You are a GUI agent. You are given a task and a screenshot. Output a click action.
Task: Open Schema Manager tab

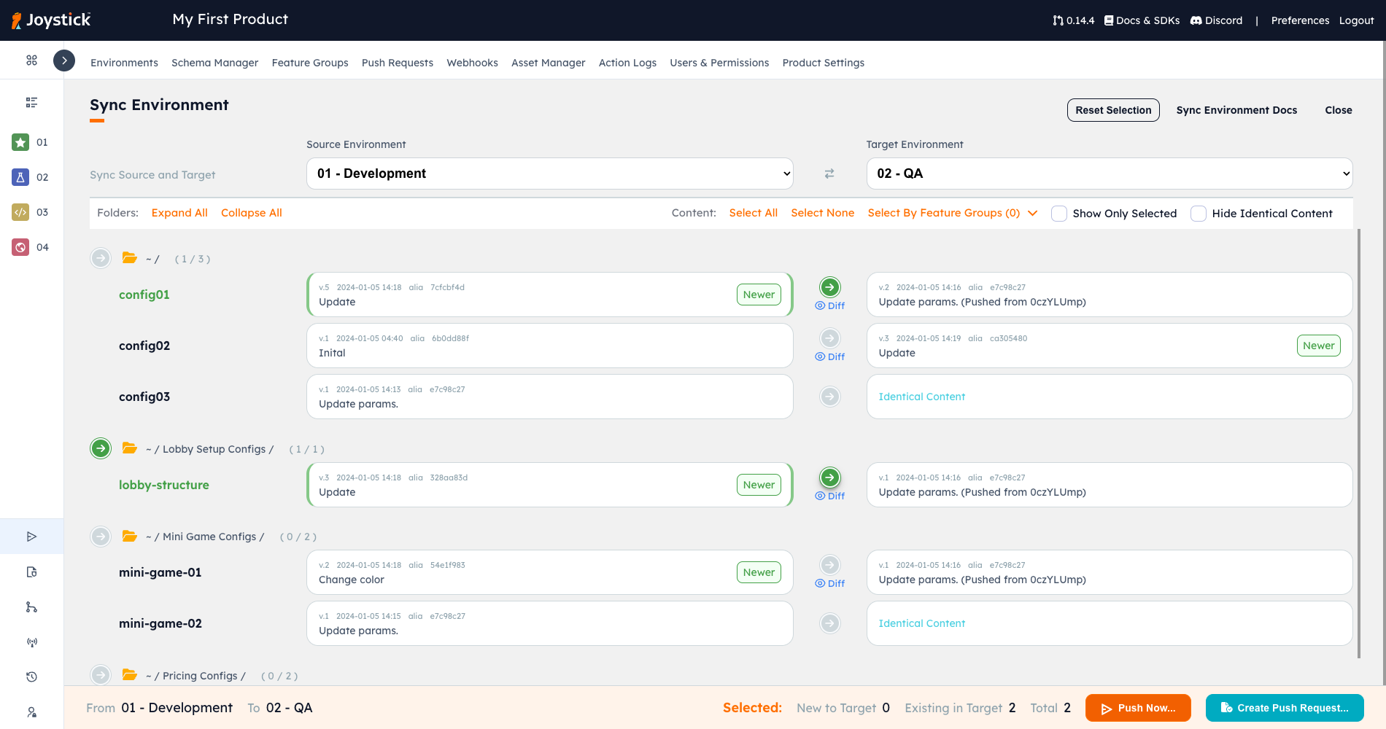(215, 63)
